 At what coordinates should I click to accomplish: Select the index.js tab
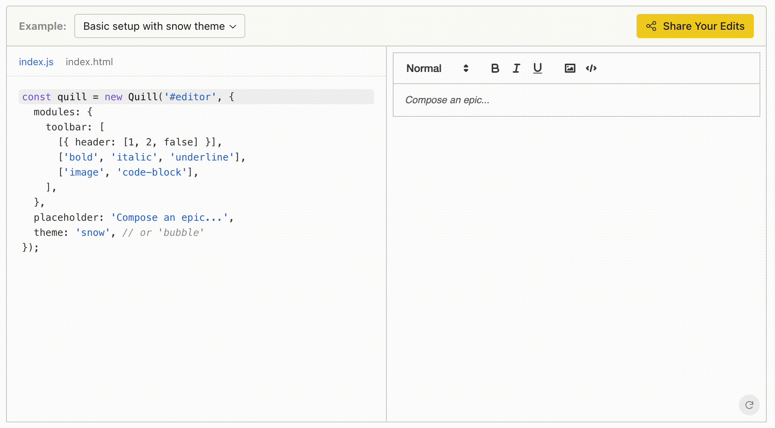tap(36, 62)
